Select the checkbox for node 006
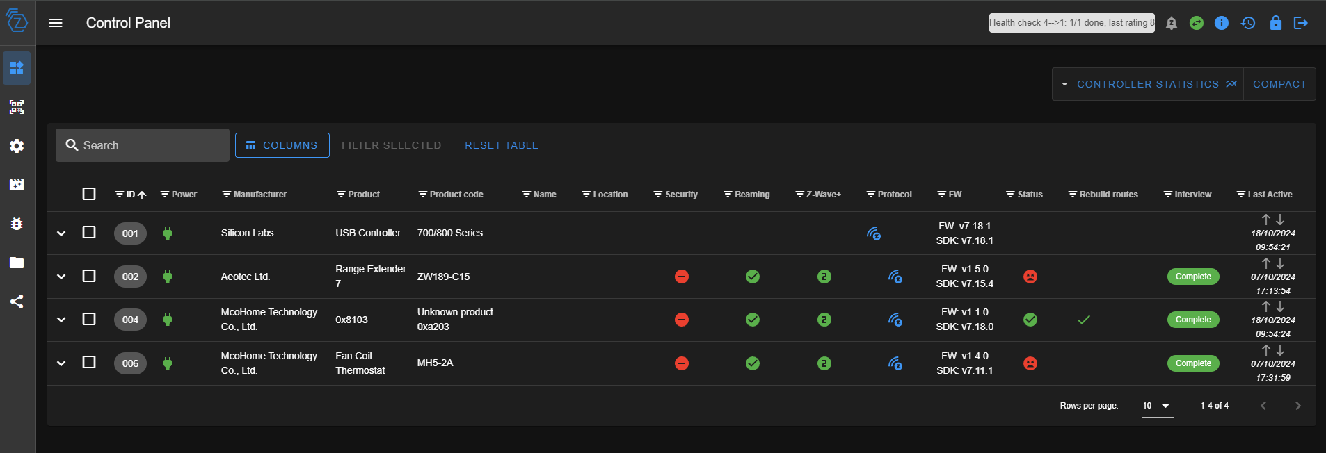Viewport: 1326px width, 453px height. coord(89,362)
